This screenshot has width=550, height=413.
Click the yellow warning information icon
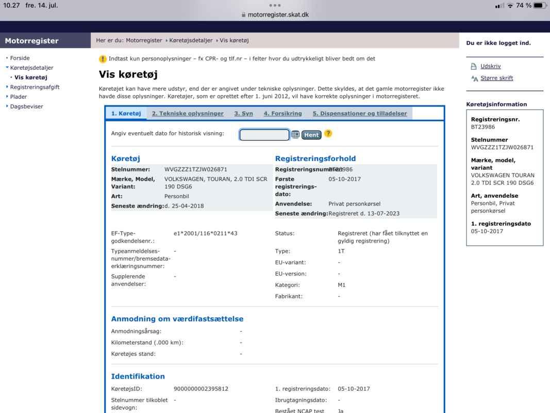(103, 59)
